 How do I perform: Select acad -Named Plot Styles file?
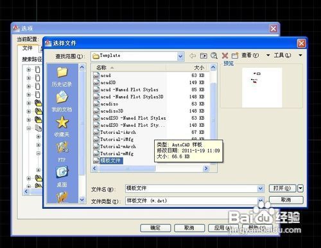(130, 90)
